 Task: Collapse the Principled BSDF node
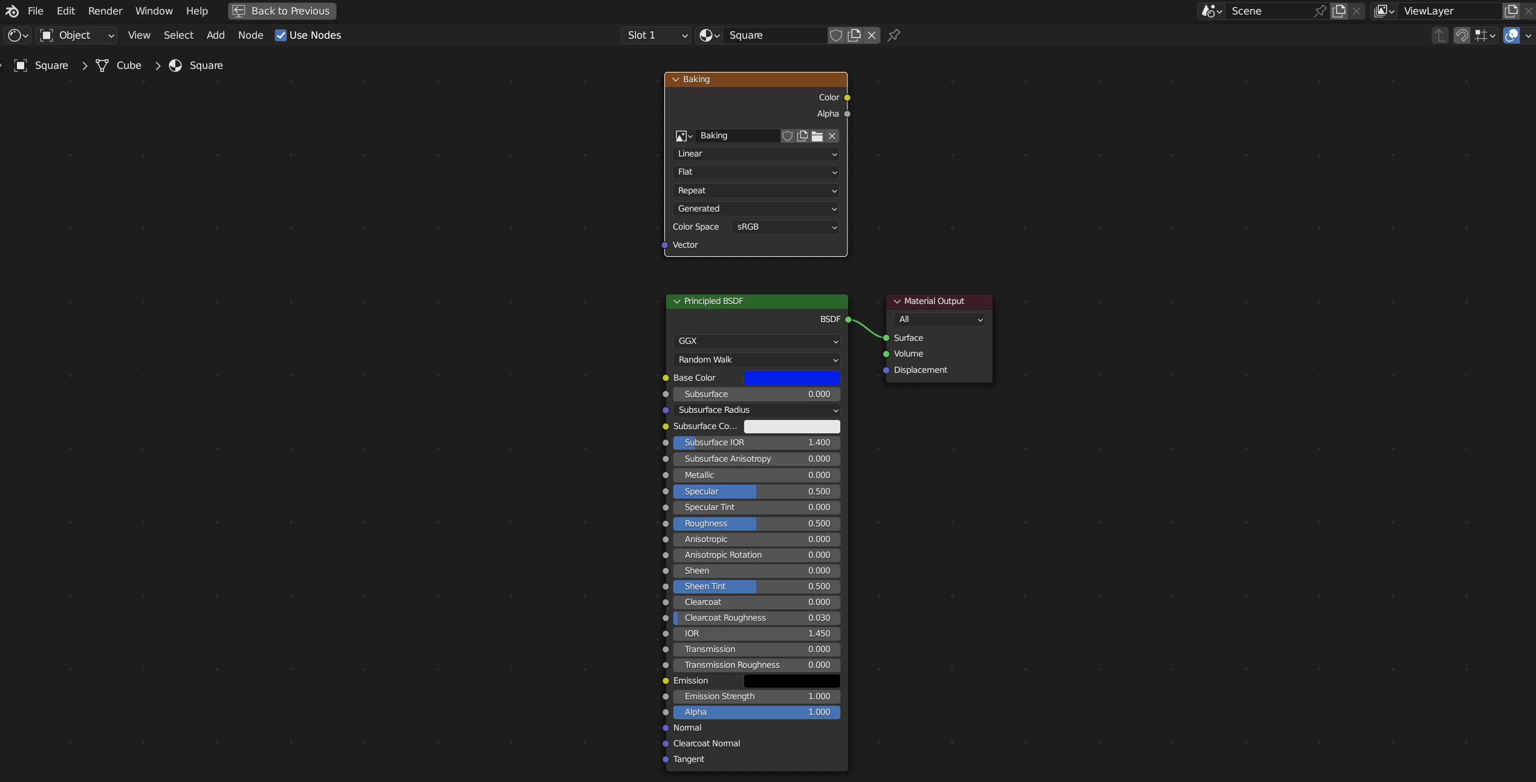[x=676, y=302]
